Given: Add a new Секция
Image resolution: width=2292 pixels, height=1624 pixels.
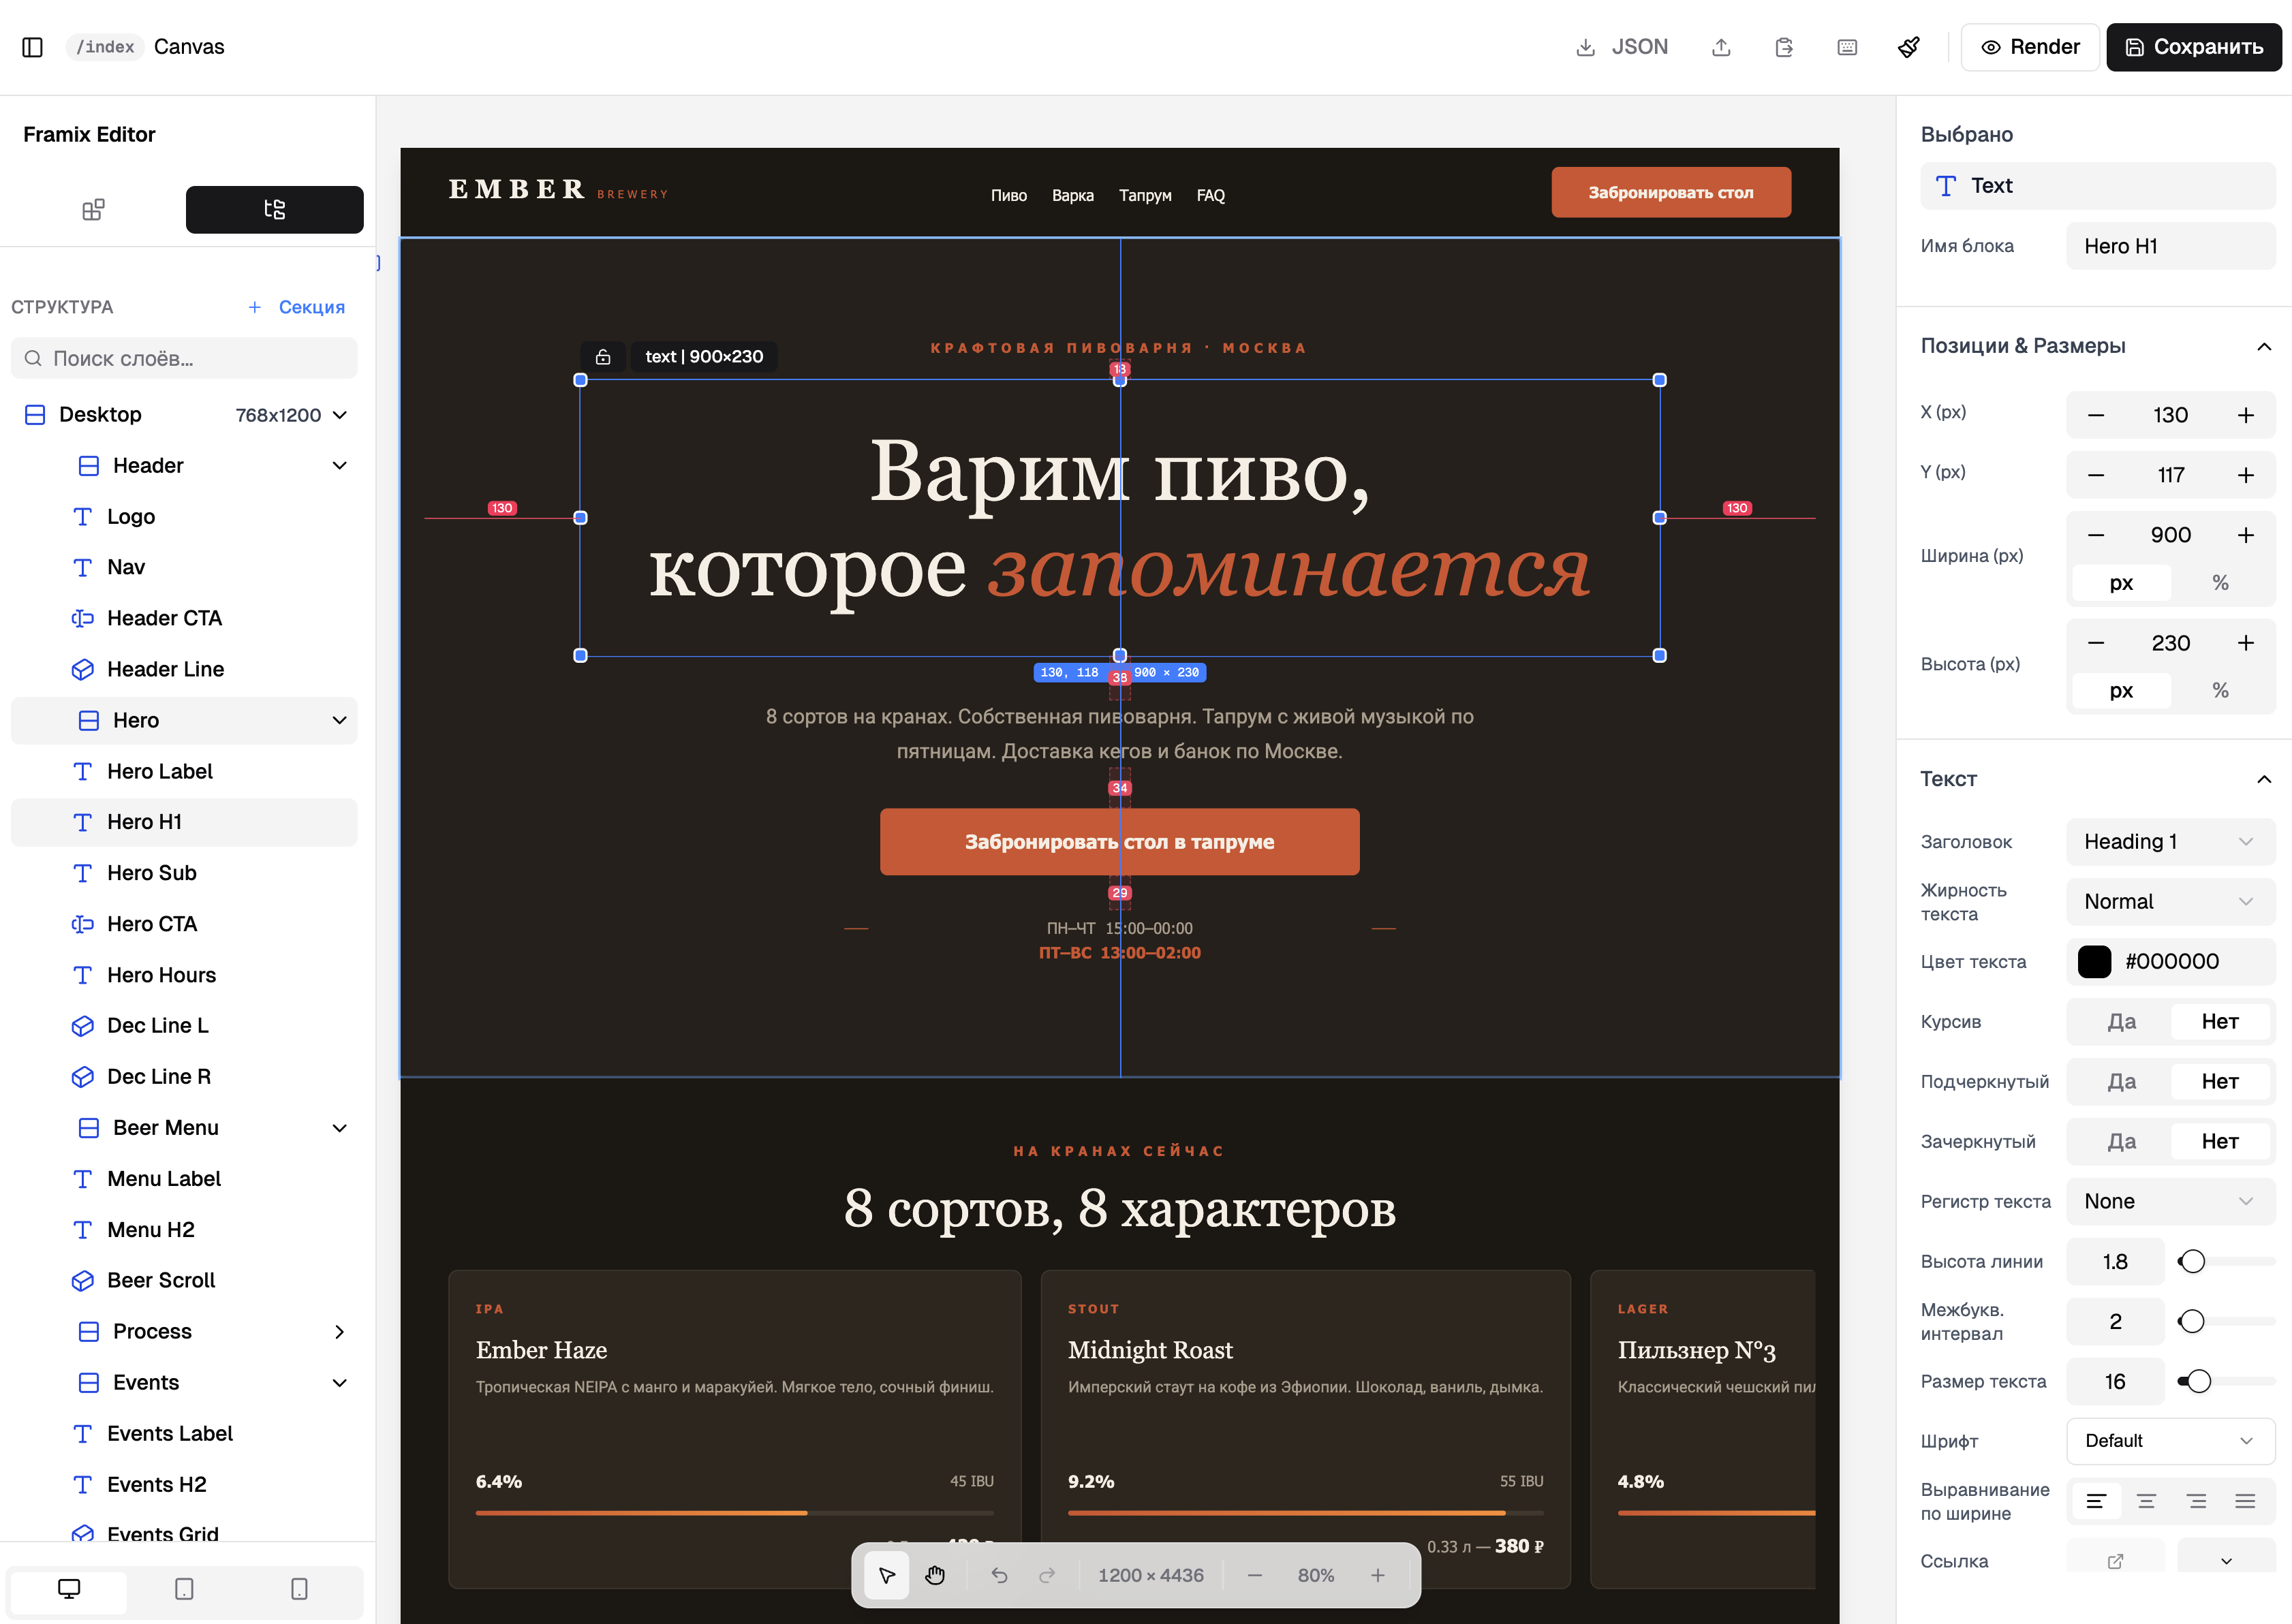Looking at the screenshot, I should click(x=297, y=307).
